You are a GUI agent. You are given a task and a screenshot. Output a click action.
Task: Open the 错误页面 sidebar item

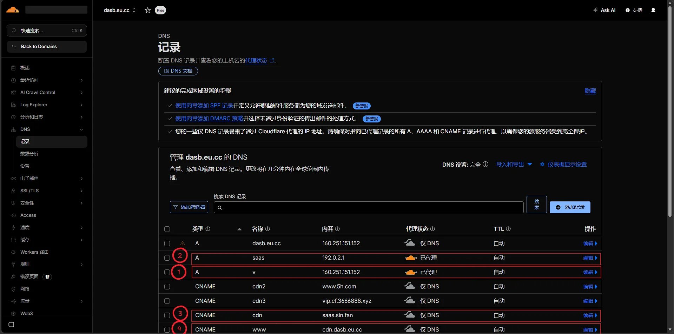pyautogui.click(x=29, y=276)
